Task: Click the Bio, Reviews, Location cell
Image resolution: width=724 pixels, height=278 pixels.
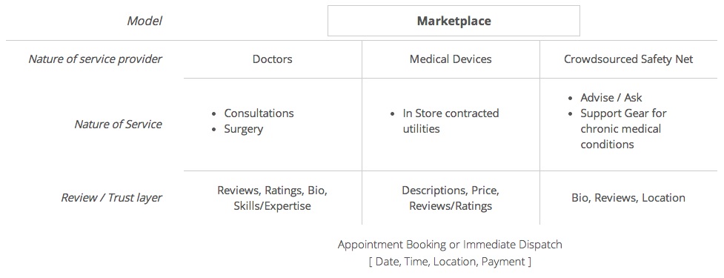Action: point(628,198)
